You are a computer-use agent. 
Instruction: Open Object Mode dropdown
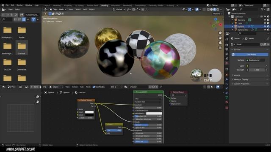[x=58, y=9]
